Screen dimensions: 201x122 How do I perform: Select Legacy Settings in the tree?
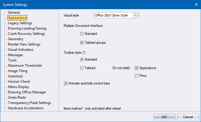coord(20,23)
